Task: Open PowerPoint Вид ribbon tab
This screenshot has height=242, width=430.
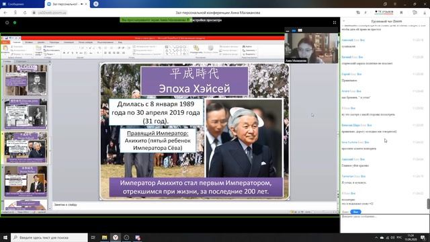Action: (x=120, y=42)
